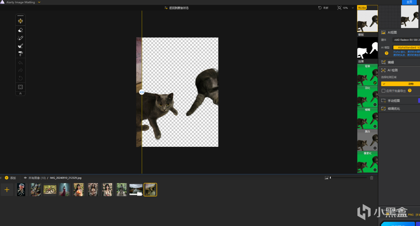
Task: Click the Aiarty app logo icon
Action: (x=2, y=2)
